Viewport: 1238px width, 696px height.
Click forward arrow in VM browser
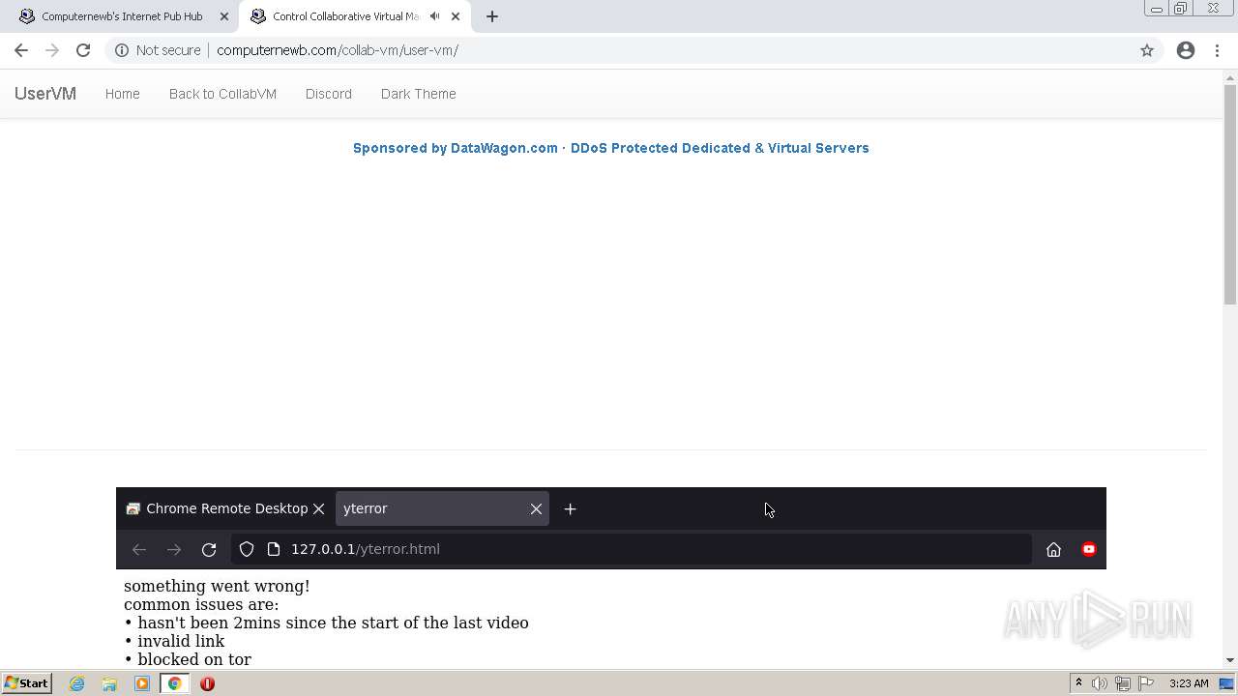tap(174, 549)
